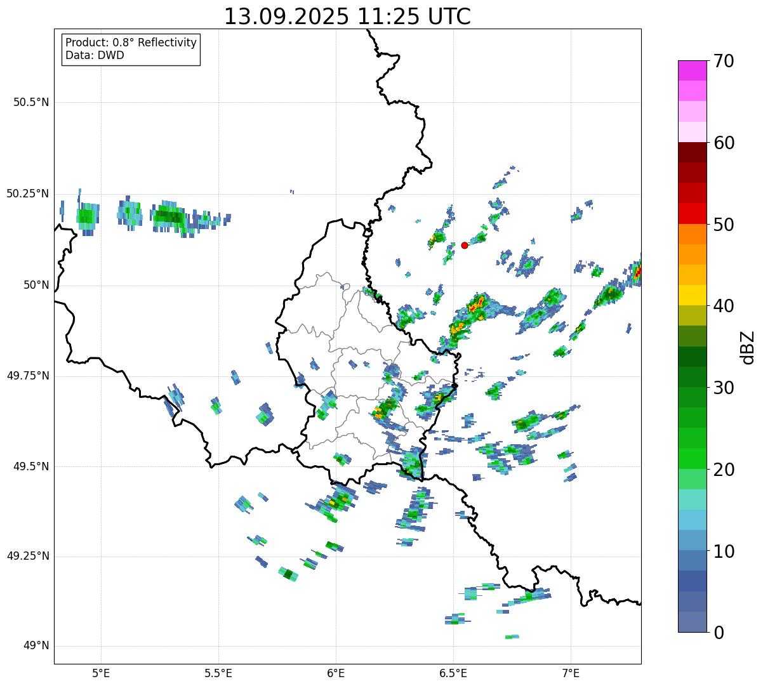Image resolution: width=763 pixels, height=686 pixels.
Task: Click the 50.5°N latitude tick label
Action: [27, 102]
